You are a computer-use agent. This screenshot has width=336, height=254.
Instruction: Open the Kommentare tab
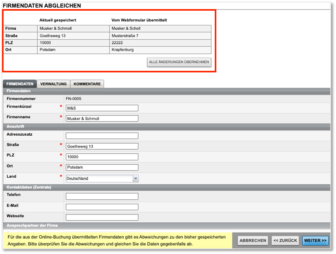coord(87,84)
